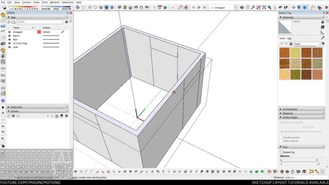The height and width of the screenshot is (185, 329).
Task: Click the Soften Edges angle slider
Action: [301, 132]
